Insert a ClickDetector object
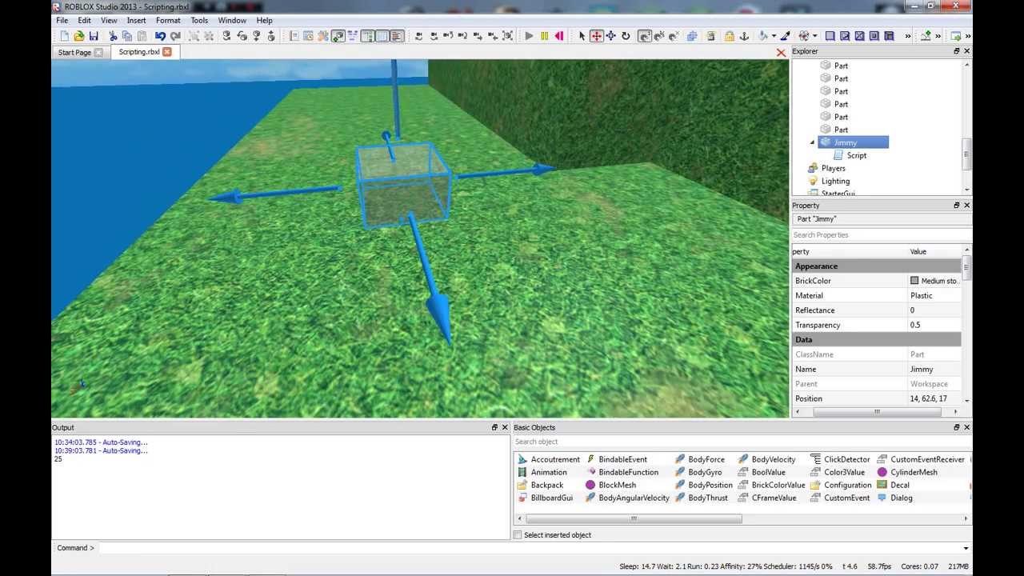1024x576 pixels. point(840,459)
